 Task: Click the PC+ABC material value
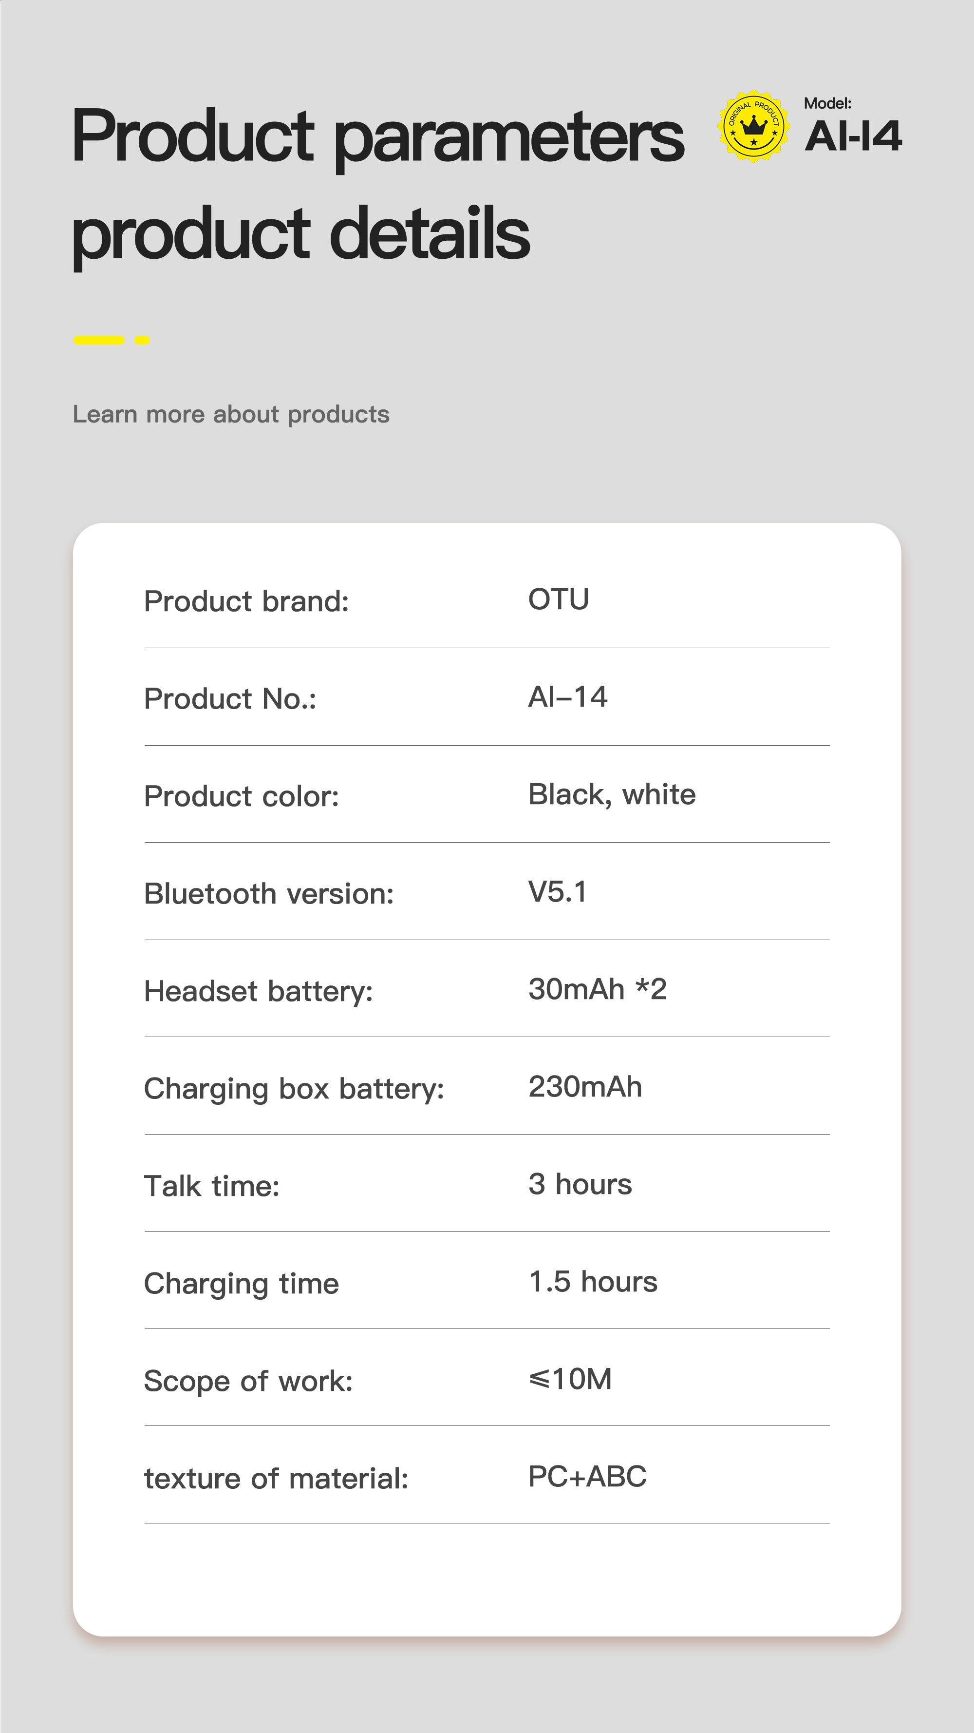click(587, 1477)
